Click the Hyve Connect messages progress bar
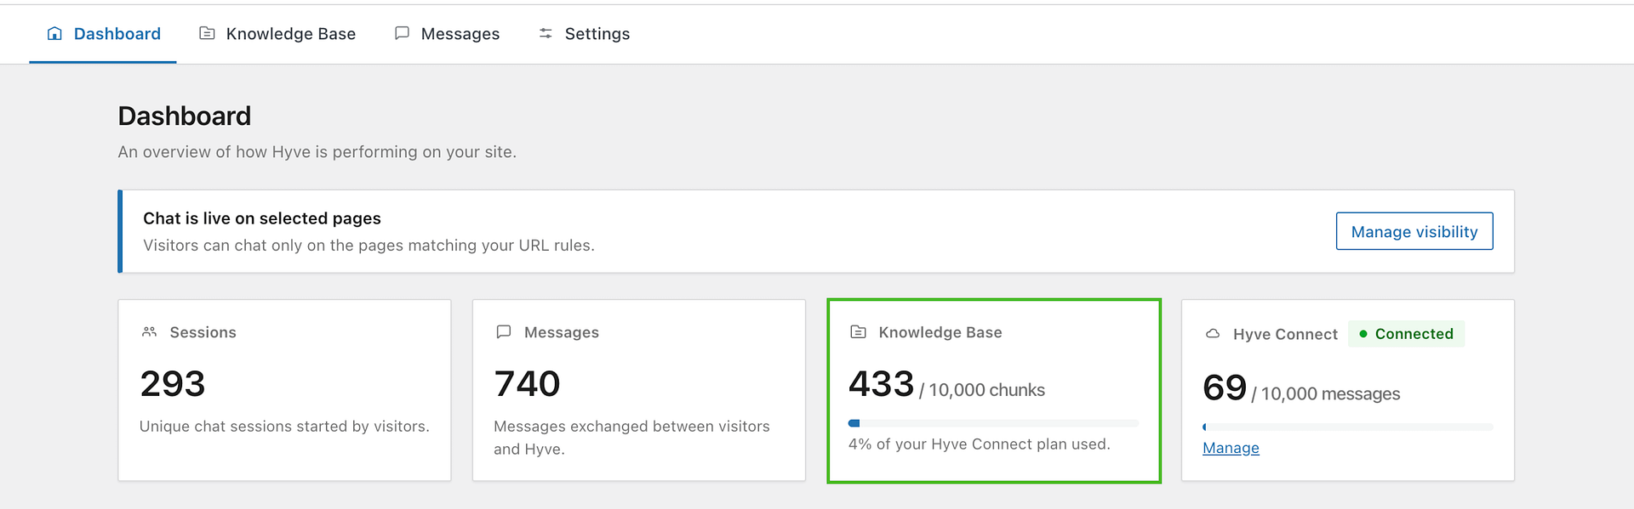 1348,427
